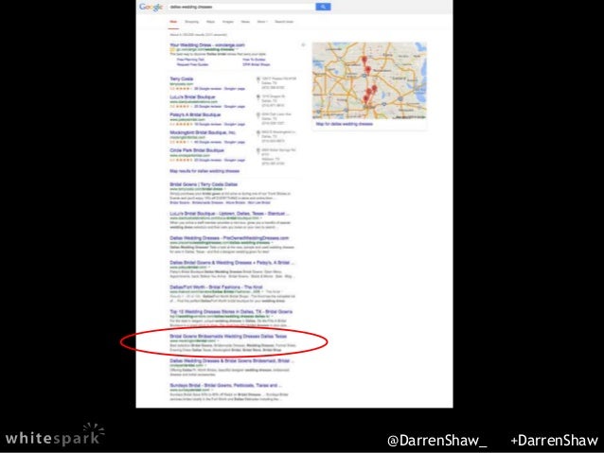Open the Mockingbird Bridal Boutique, Inc. local listing
Viewport: 604px width, 453px height.
pos(203,132)
